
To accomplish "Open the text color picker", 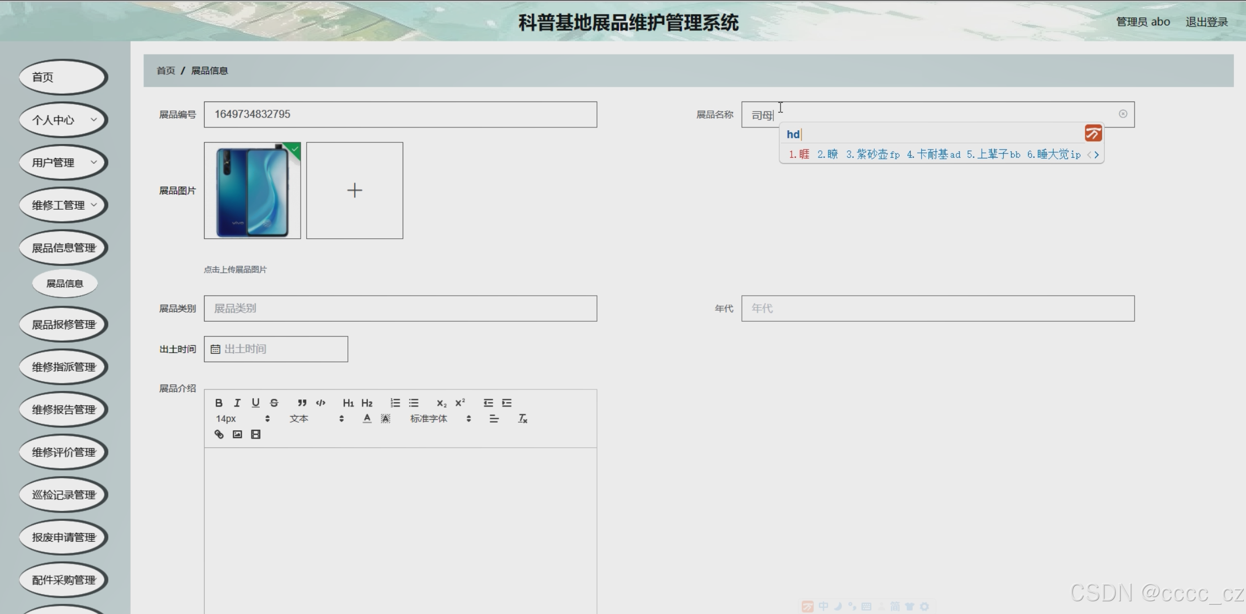I will 367,419.
